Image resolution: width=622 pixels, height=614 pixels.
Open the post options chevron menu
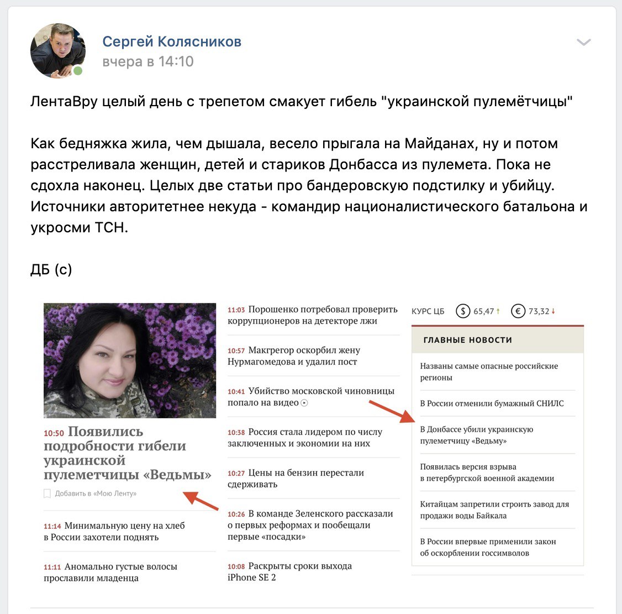583,42
